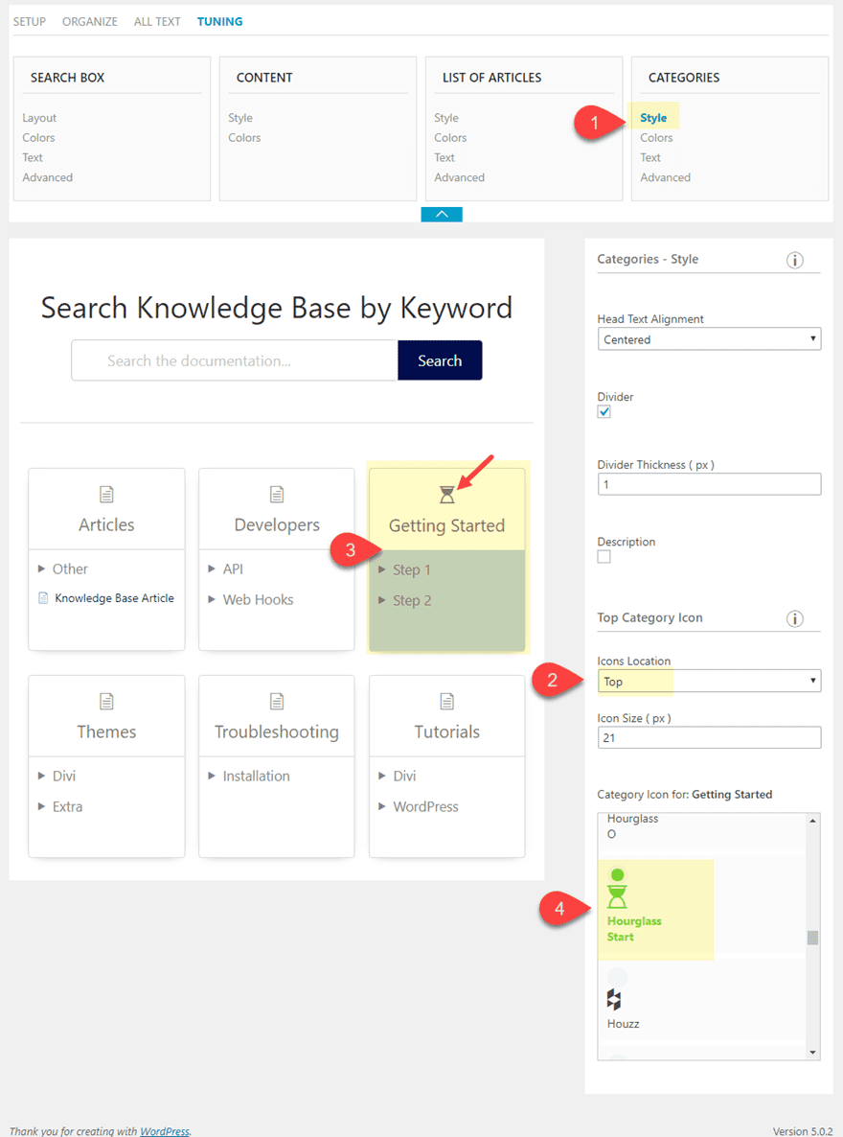Uncheck the Divider checkbox

click(604, 412)
